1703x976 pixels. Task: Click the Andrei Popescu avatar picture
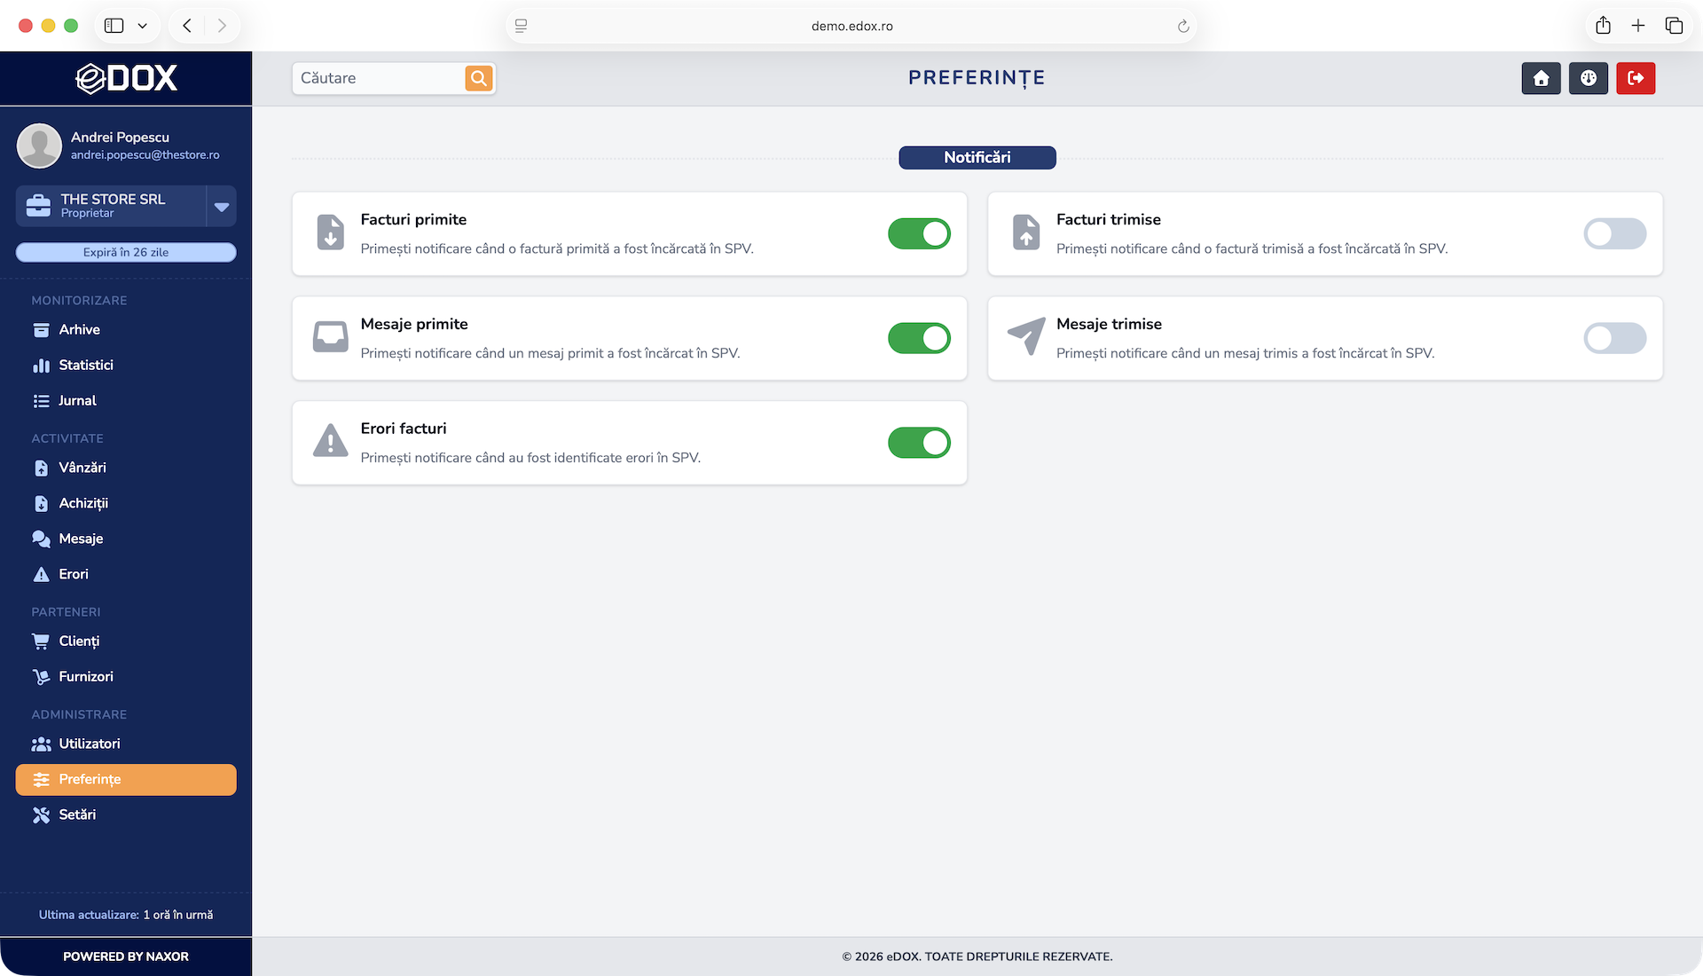39,146
